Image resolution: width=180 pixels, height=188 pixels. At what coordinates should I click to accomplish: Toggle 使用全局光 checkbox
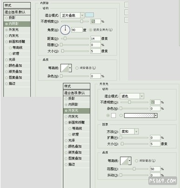click(91, 30)
